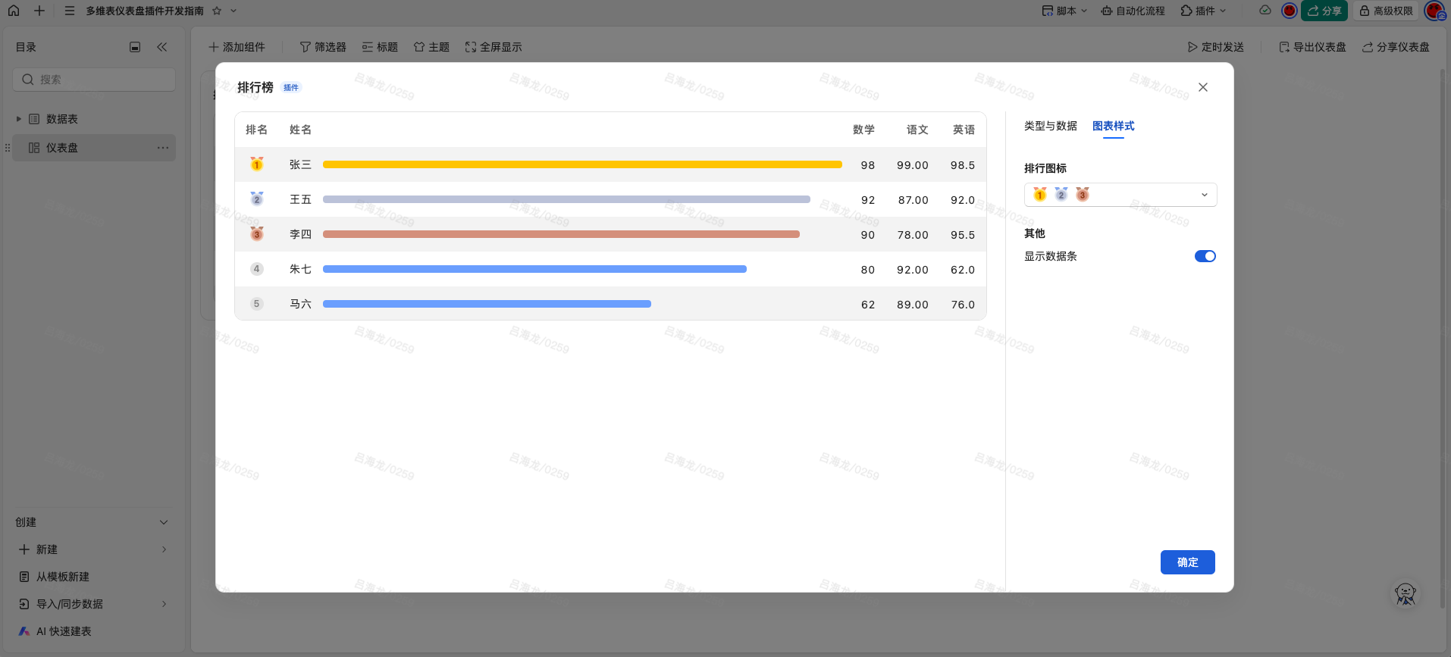Switch to the 类型与数据 tab
This screenshot has width=1451, height=657.
[x=1050, y=126]
